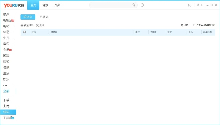Click the X delete icon (删除)
Screen dimensions: 220x125
(37, 25)
